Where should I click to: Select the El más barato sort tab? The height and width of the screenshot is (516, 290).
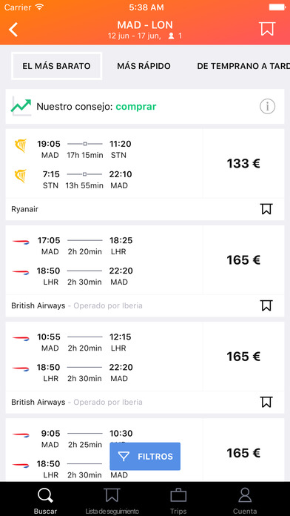click(56, 66)
